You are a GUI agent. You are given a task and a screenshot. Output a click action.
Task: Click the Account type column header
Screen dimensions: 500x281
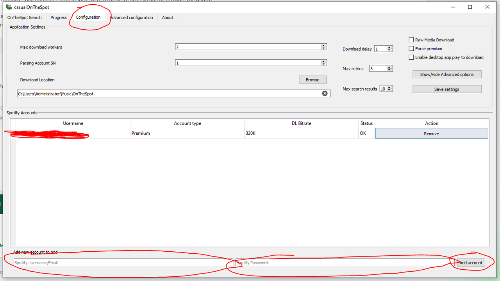(187, 123)
